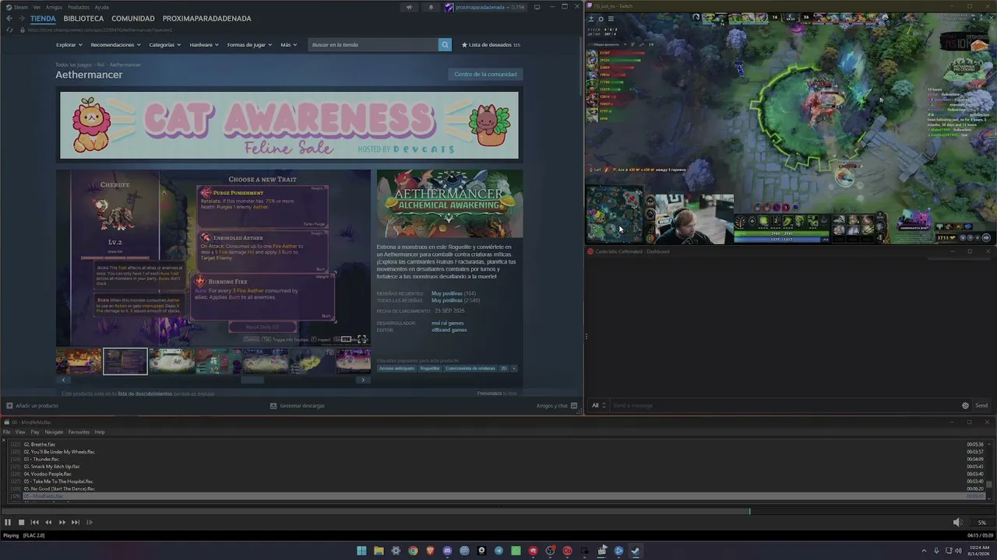Open Steam big picture display icon
This screenshot has width=997, height=560.
pos(537,7)
